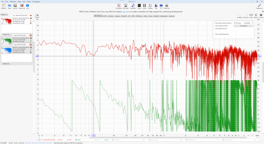Image resolution: width=264 pixels, height=144 pixels.
Task: Select the green L measurement thumbnail
Action: tap(6, 40)
